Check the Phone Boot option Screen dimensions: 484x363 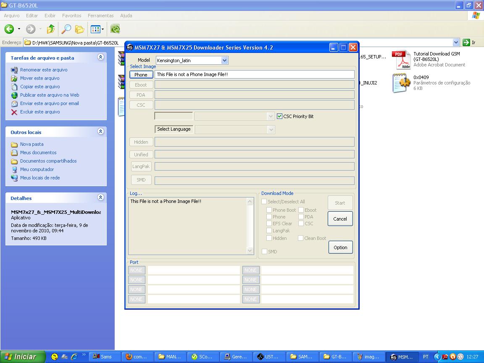(269, 210)
